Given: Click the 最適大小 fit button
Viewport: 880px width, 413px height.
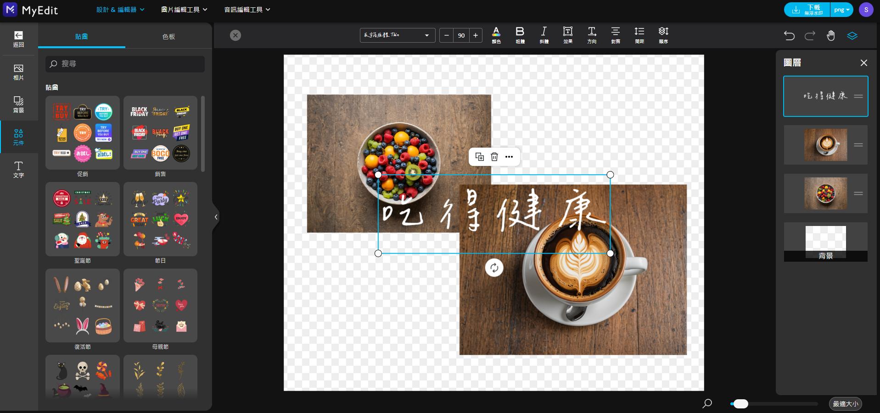Looking at the screenshot, I should coord(845,404).
